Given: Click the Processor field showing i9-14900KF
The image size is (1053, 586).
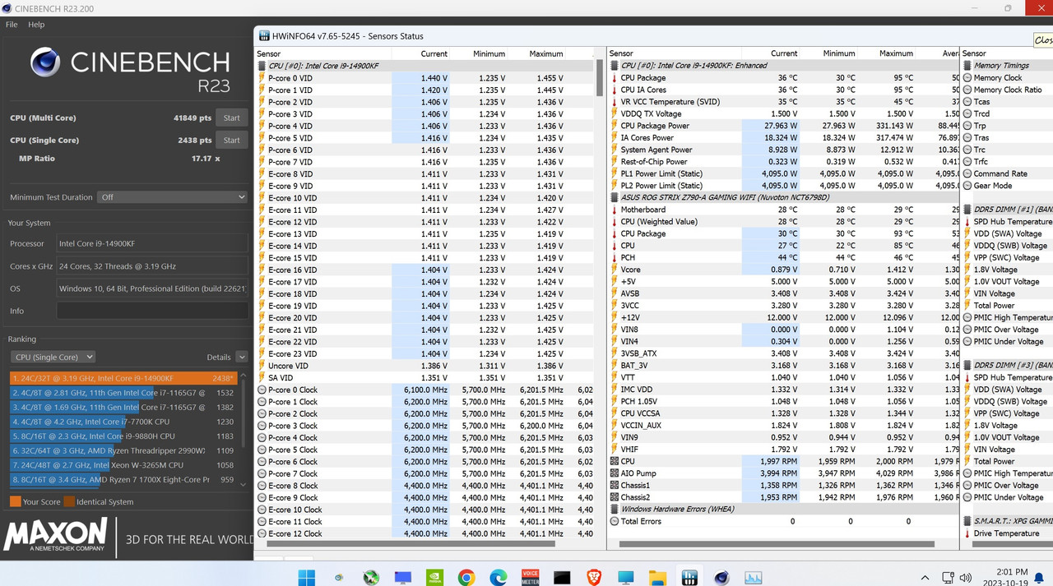Looking at the screenshot, I should coord(152,243).
